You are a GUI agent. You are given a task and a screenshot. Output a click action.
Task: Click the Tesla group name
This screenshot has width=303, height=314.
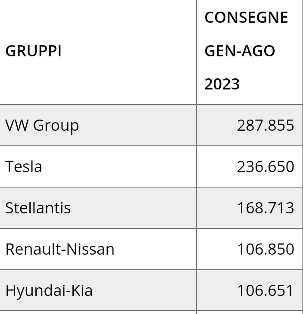[x=24, y=166]
